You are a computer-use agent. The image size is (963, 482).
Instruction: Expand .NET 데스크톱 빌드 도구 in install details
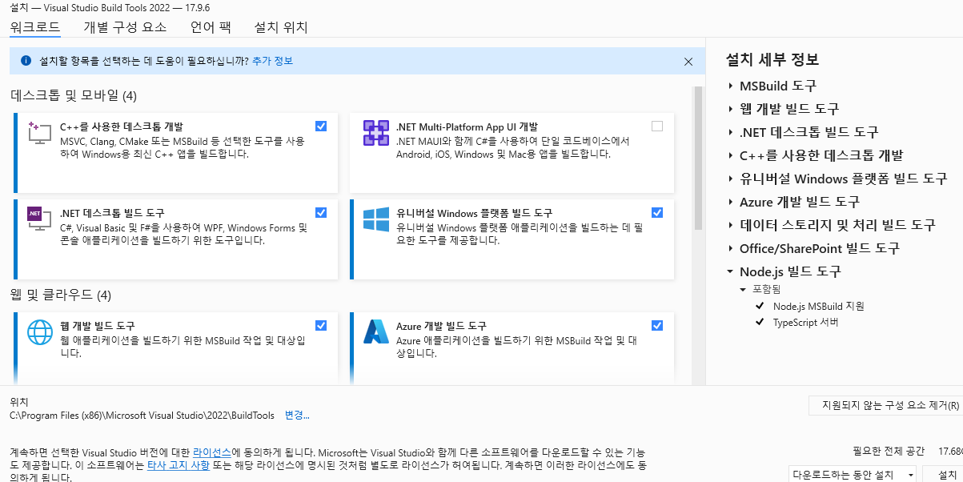click(730, 132)
